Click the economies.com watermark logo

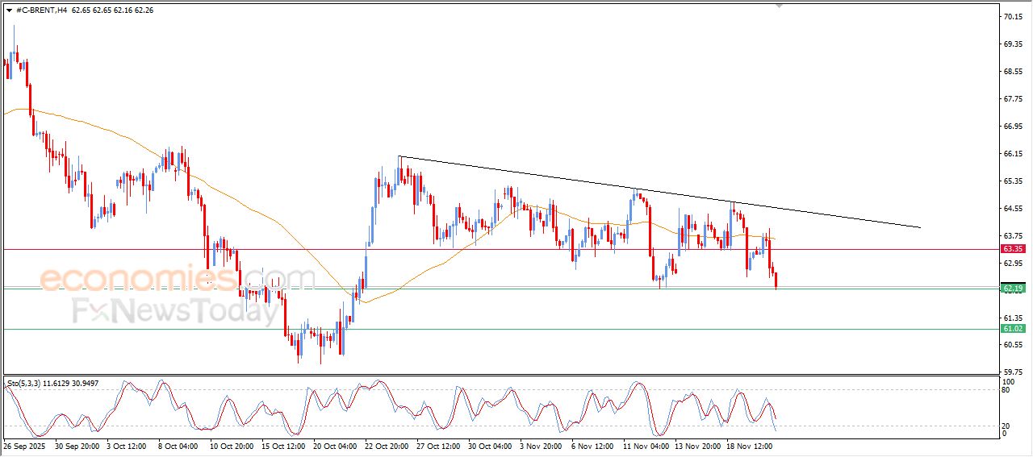point(178,279)
